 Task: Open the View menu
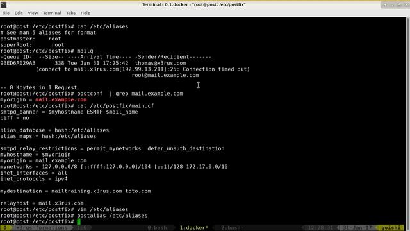coord(33,13)
